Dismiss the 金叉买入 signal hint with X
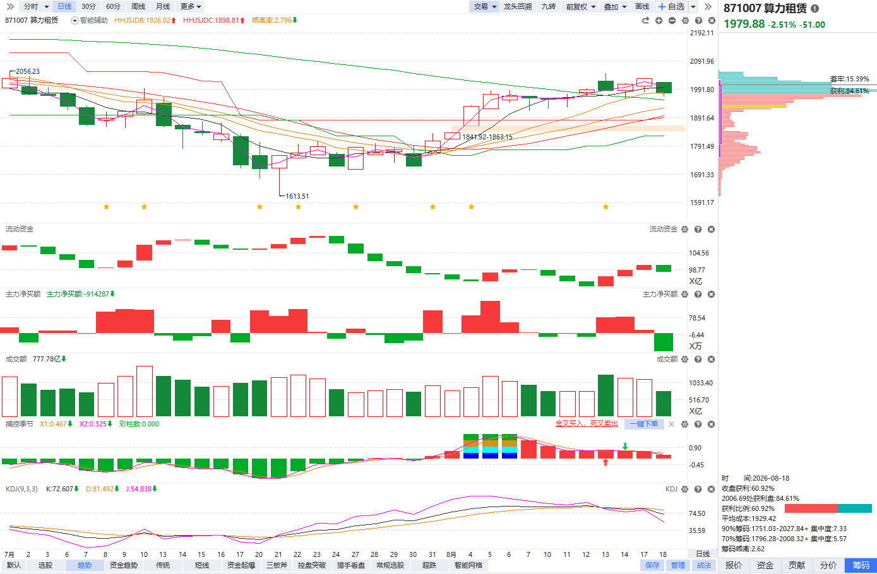The height and width of the screenshot is (574, 877). 672,425
